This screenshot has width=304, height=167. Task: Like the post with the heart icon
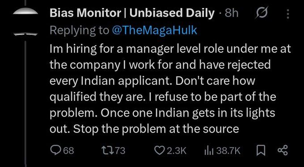click(159, 150)
